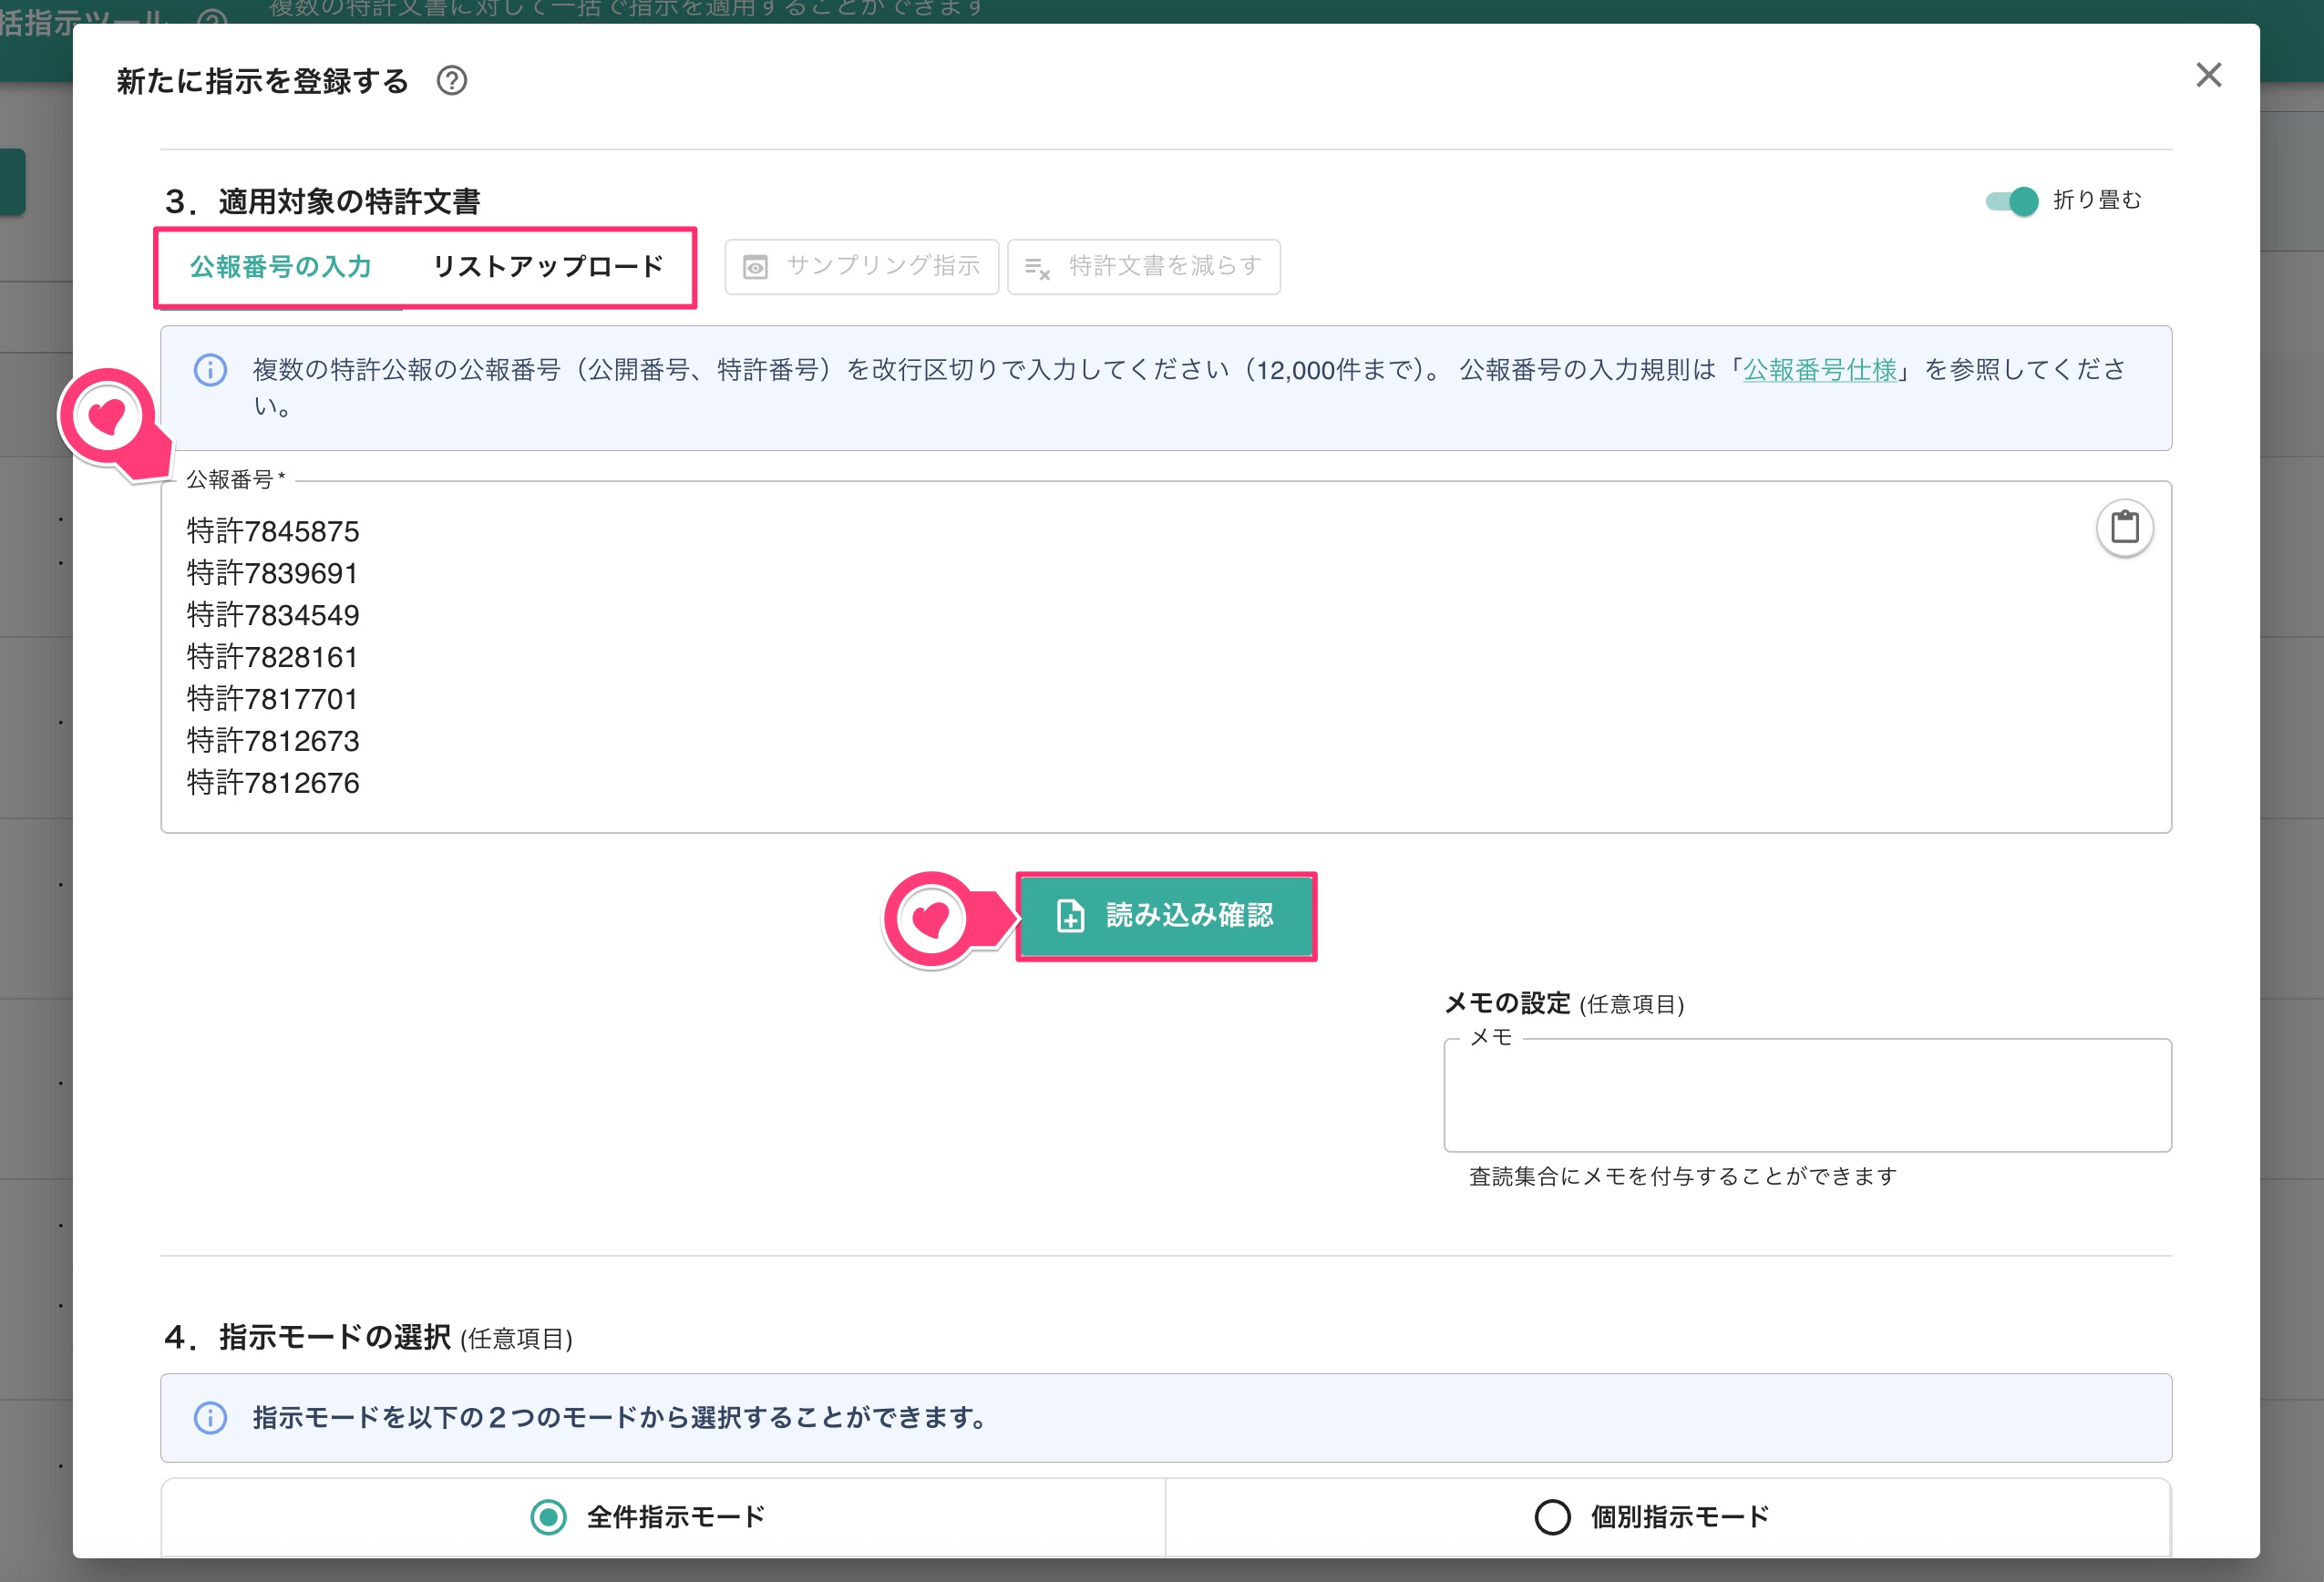The height and width of the screenshot is (1582, 2324).
Task: Click the info icon in the 公報番号 instruction notice
Action: tap(210, 370)
